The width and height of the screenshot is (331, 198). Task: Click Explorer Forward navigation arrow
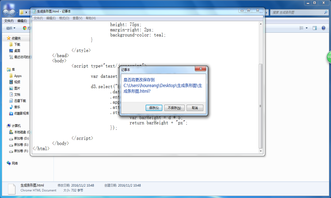(12, 12)
